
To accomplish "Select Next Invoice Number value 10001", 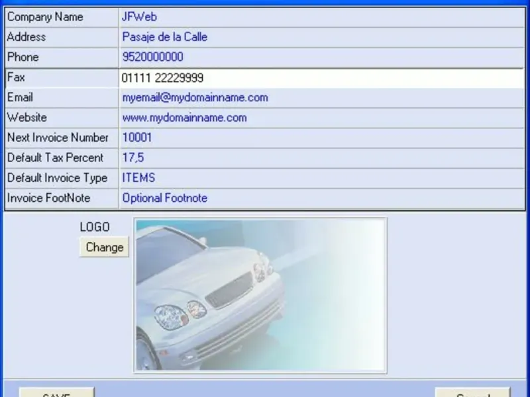I will coord(137,138).
